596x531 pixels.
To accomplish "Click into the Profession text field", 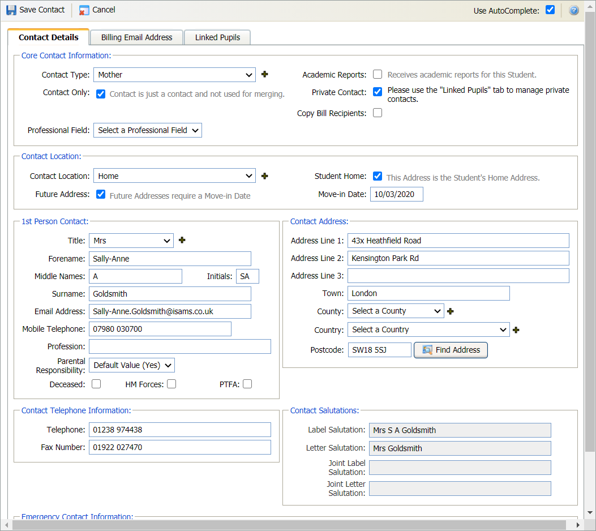I will coord(180,346).
